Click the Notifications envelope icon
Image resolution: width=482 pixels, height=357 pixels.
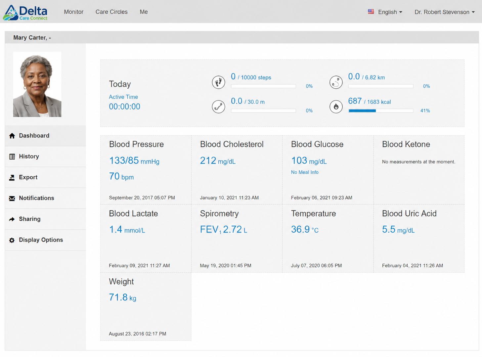point(12,198)
